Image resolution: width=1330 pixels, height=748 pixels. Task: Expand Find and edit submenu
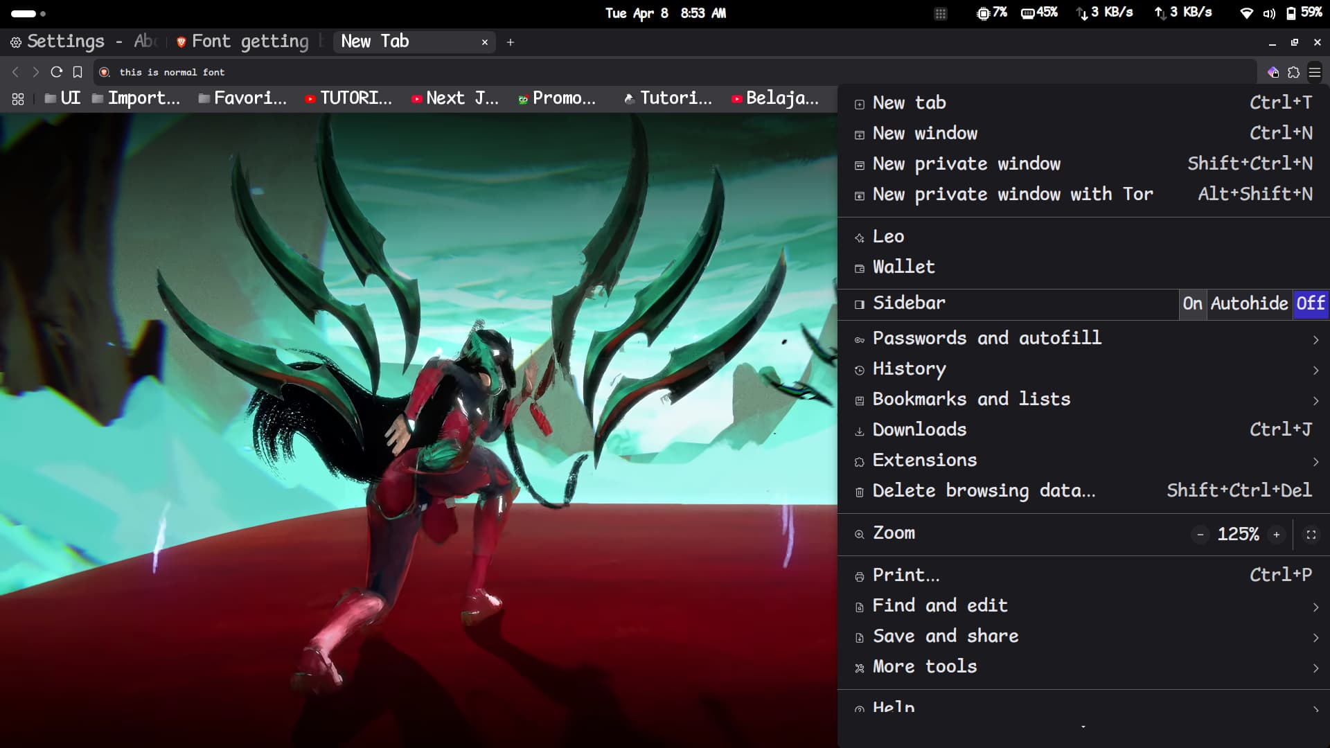1083,606
